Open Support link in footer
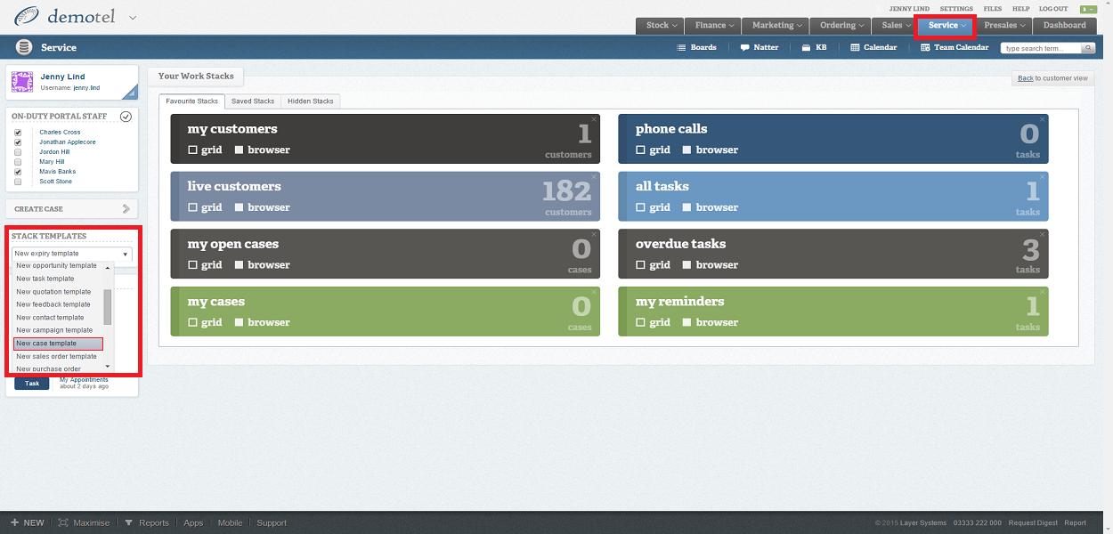Viewport: 1113px width, 534px height. click(272, 522)
